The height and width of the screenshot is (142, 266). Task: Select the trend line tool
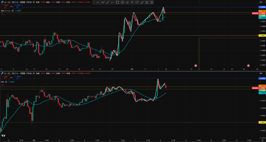pos(108,2)
